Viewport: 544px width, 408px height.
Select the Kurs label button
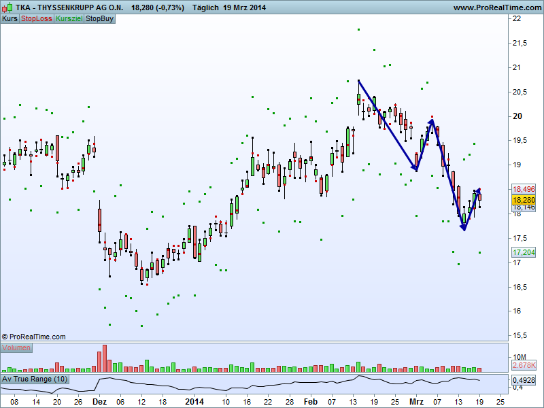(10, 19)
